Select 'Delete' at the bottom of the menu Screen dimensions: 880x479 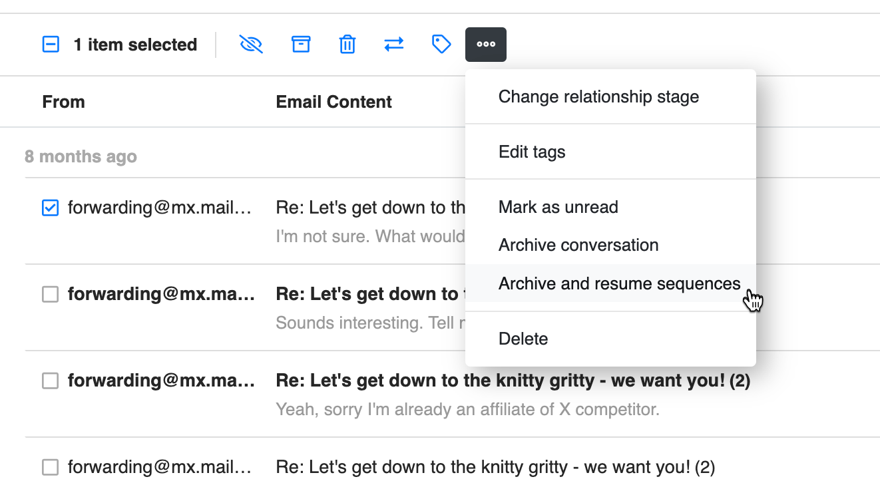(523, 339)
